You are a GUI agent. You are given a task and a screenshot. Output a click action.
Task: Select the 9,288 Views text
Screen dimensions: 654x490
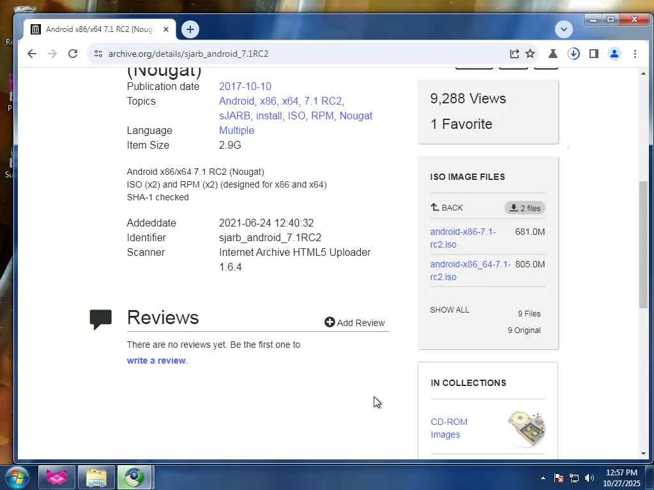(468, 98)
